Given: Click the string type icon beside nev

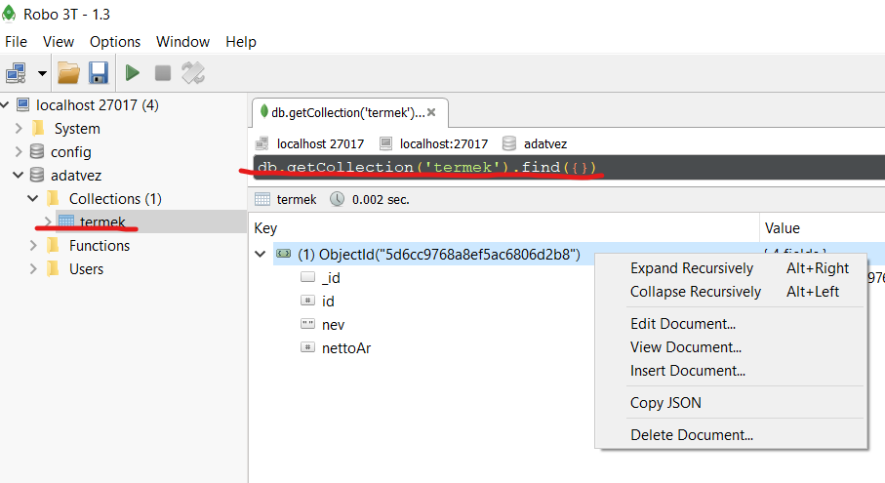Looking at the screenshot, I should [x=307, y=324].
